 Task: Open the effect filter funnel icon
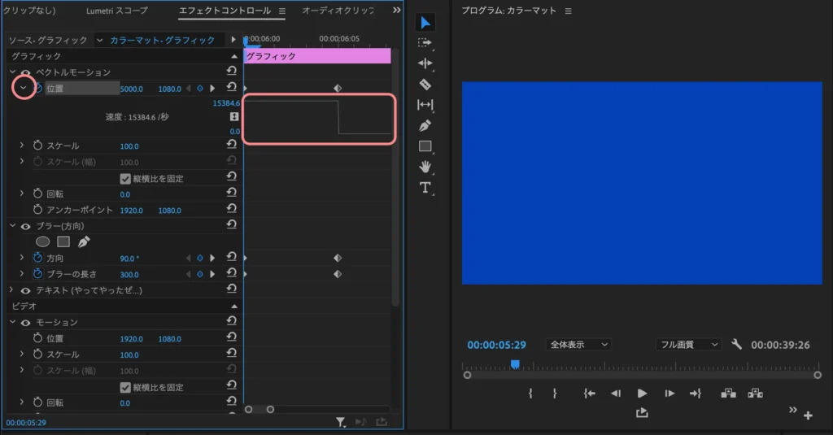click(x=341, y=422)
